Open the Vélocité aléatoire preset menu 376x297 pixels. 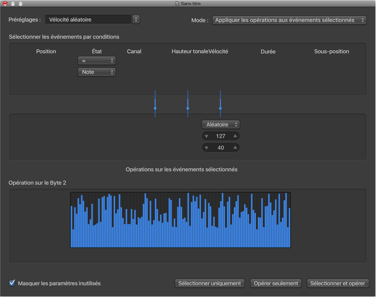click(88, 19)
